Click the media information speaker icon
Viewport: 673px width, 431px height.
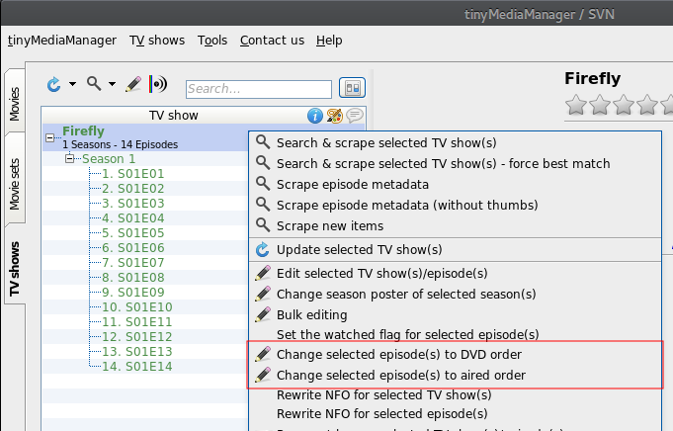click(x=158, y=84)
